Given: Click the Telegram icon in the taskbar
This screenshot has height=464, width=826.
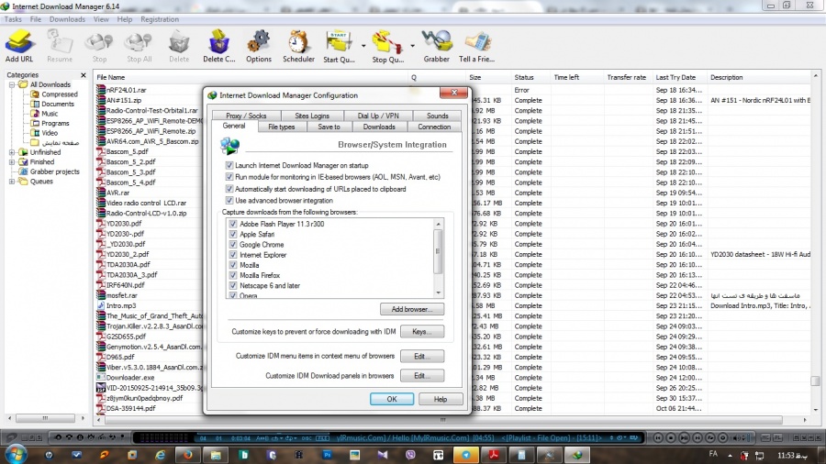Looking at the screenshot, I should [465, 455].
